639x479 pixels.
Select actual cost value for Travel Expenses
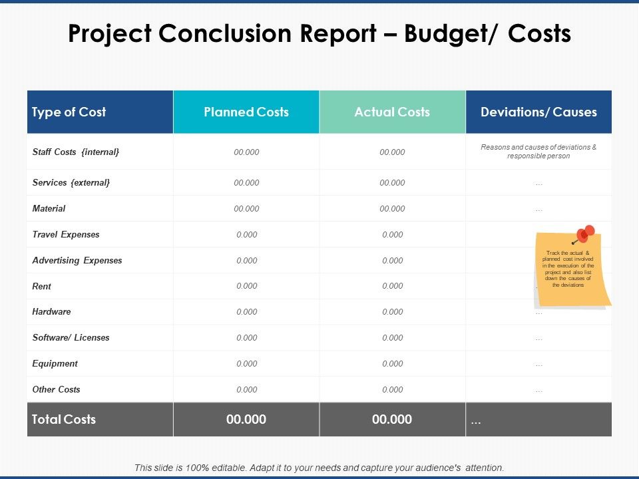point(393,235)
